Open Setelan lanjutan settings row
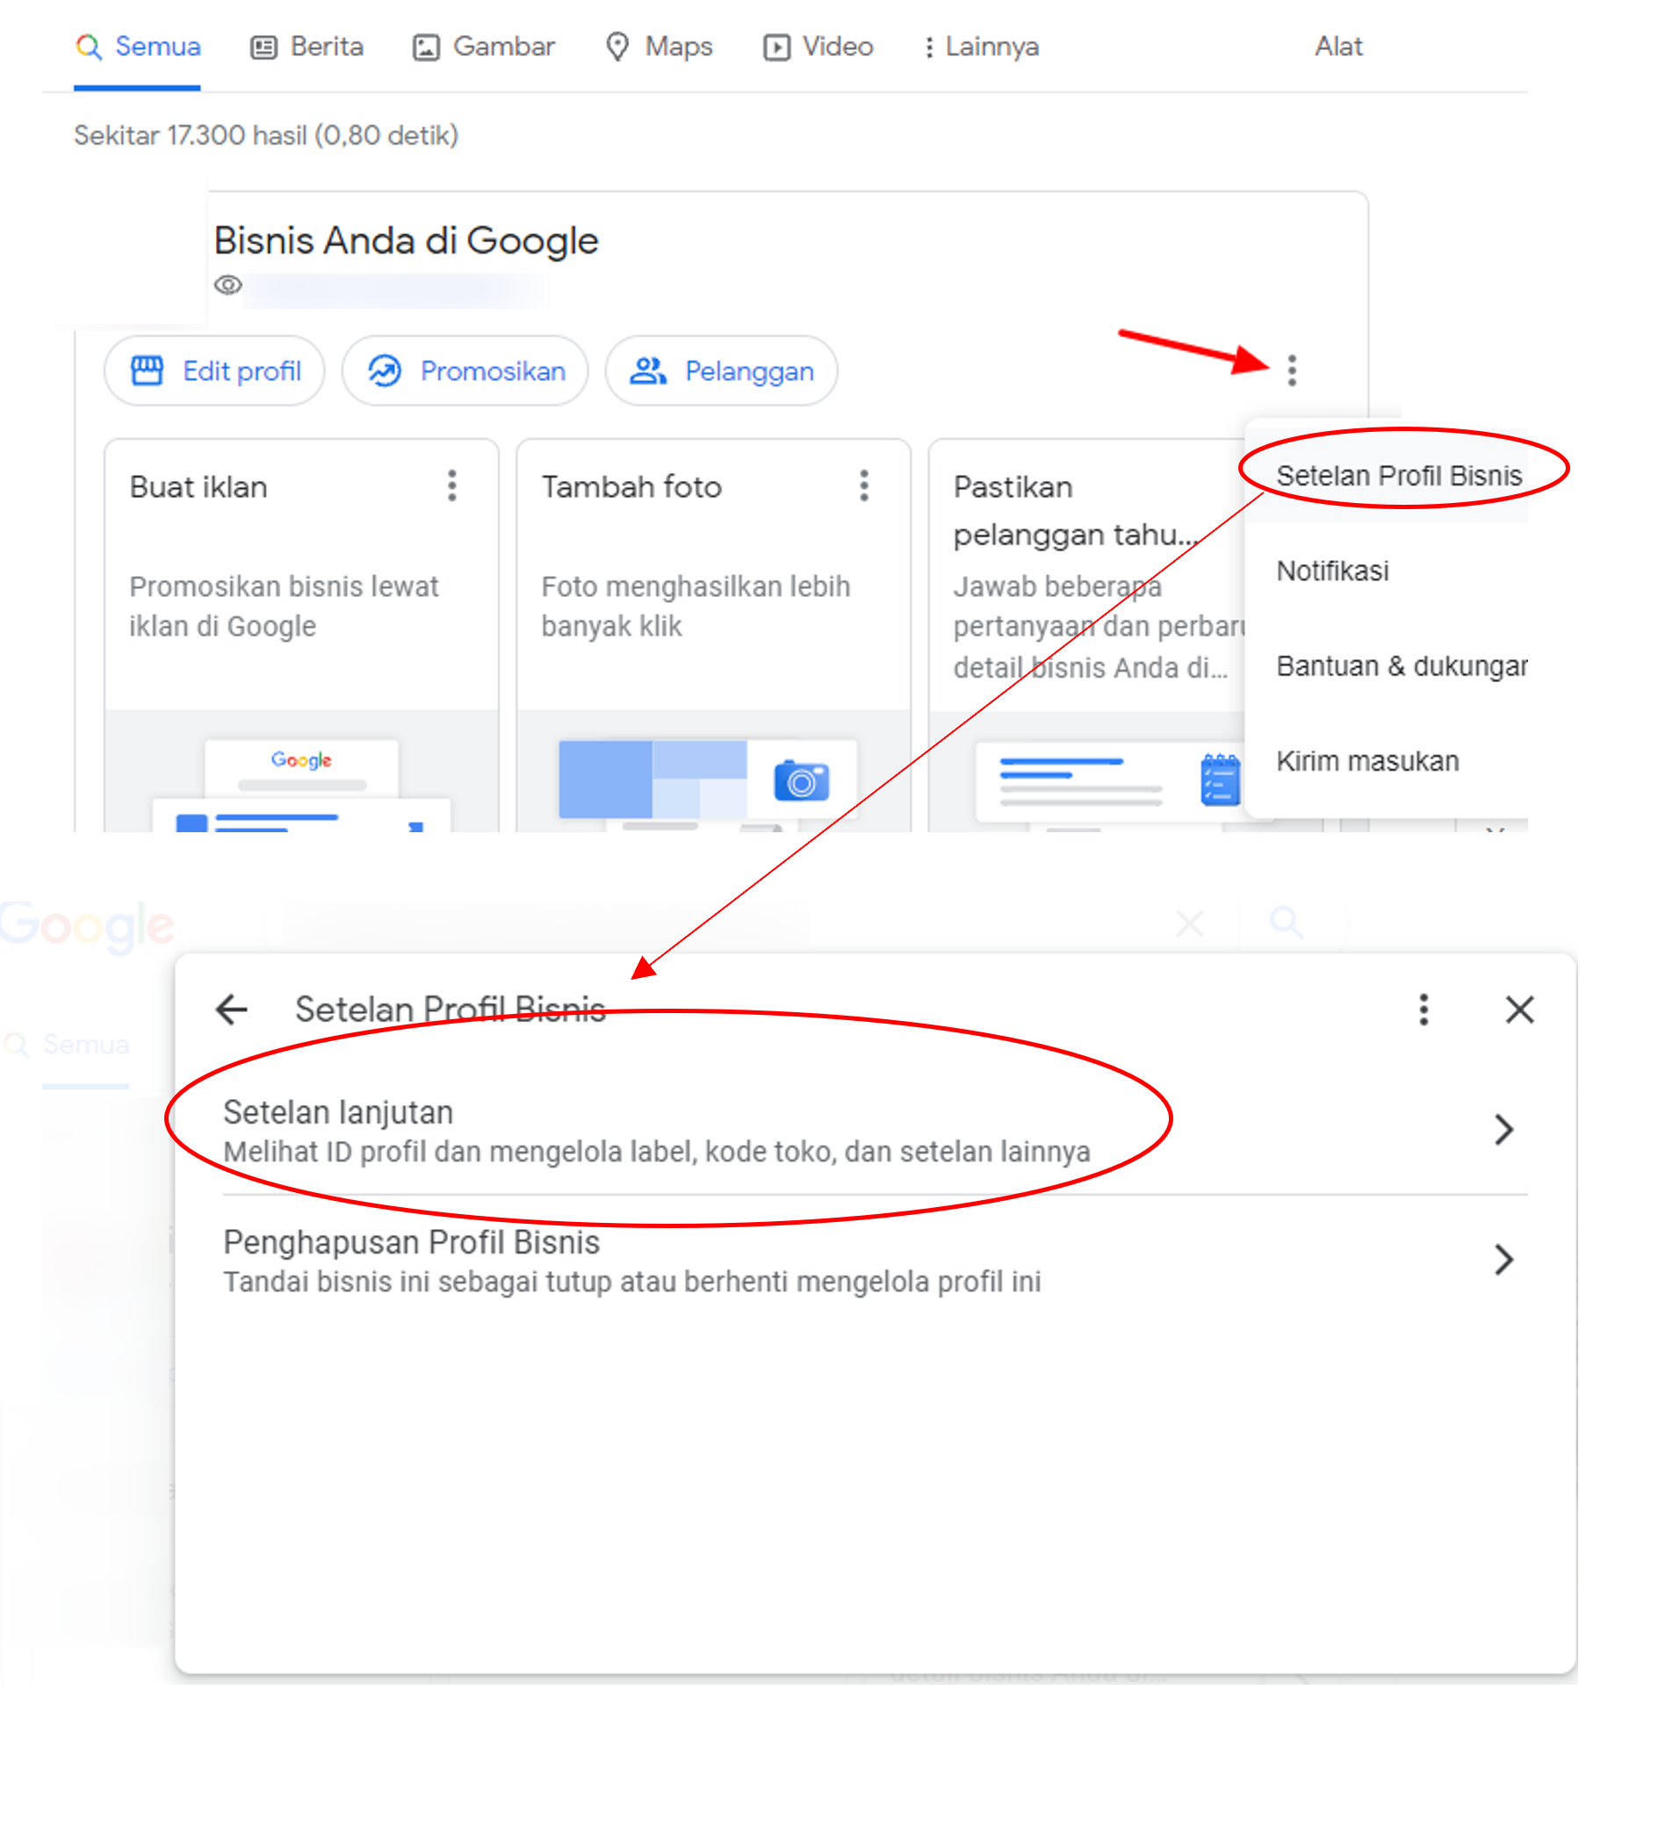The width and height of the screenshot is (1680, 1833). click(875, 1130)
